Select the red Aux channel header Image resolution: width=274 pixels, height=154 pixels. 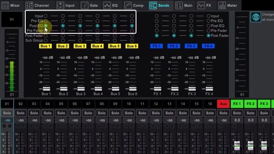(x=223, y=104)
